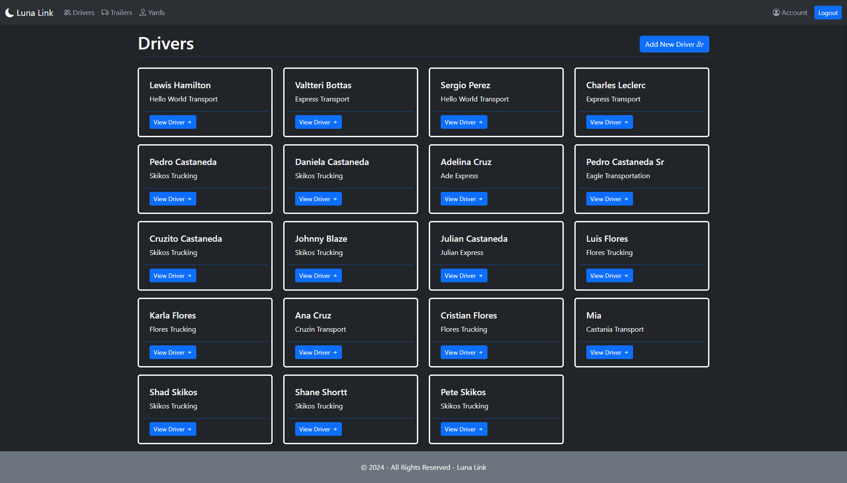Click the Trailers navigation icon
The width and height of the screenshot is (847, 483).
coord(105,12)
